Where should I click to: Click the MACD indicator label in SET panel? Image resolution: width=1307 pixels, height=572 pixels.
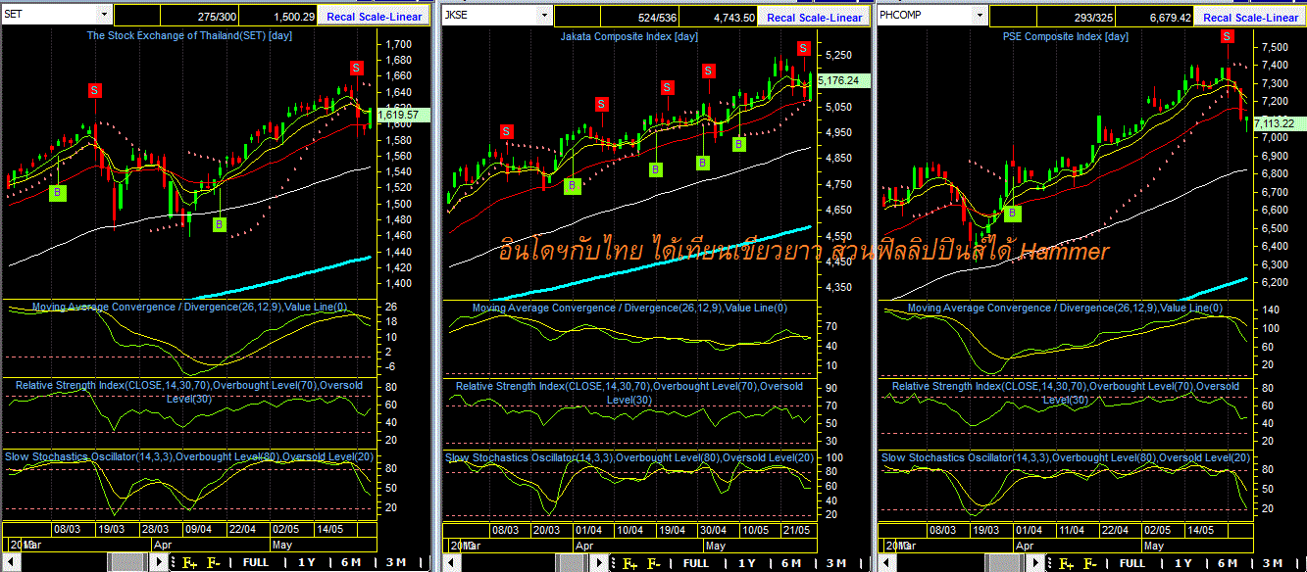(190, 307)
